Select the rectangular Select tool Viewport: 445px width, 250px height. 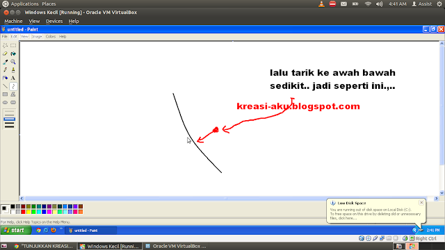(x=13, y=45)
